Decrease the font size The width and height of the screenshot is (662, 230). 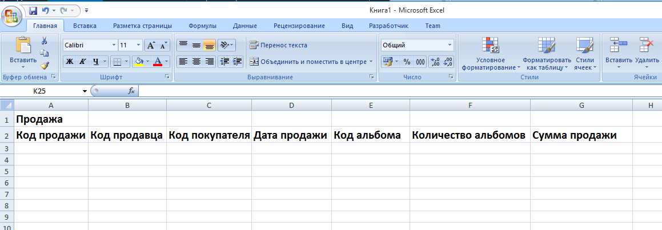[x=163, y=45]
